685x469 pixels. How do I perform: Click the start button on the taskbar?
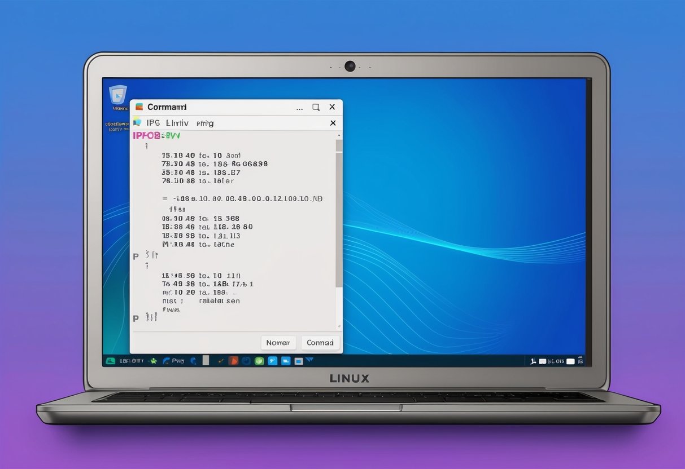pyautogui.click(x=111, y=361)
